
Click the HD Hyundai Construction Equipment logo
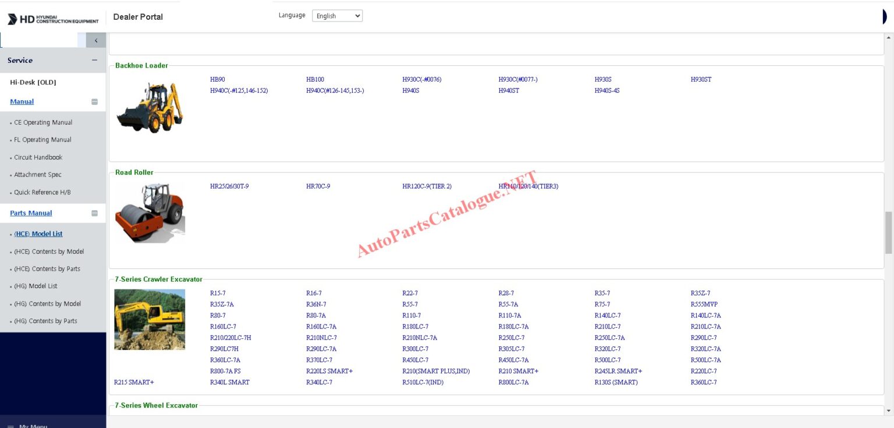[x=53, y=19]
